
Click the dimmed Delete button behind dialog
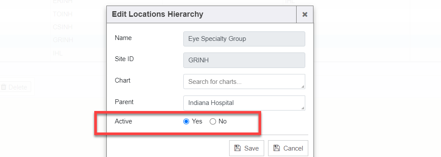click(16, 87)
